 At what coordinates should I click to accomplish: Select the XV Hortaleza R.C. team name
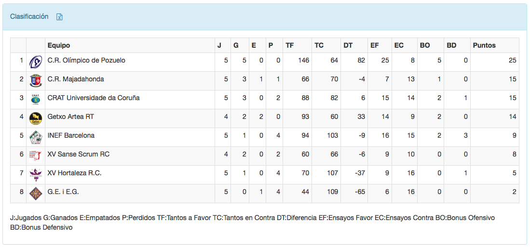click(74, 173)
